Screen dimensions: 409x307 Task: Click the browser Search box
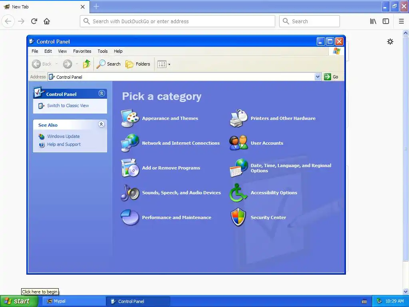pos(310,21)
